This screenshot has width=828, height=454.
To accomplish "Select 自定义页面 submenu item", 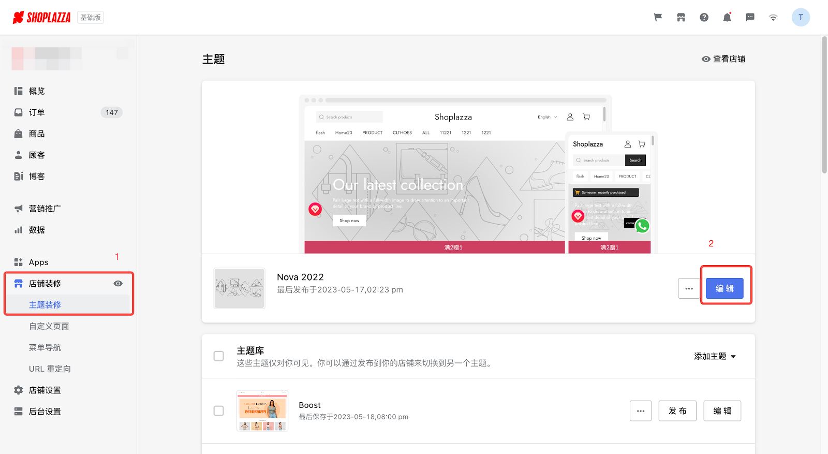I will coord(49,326).
